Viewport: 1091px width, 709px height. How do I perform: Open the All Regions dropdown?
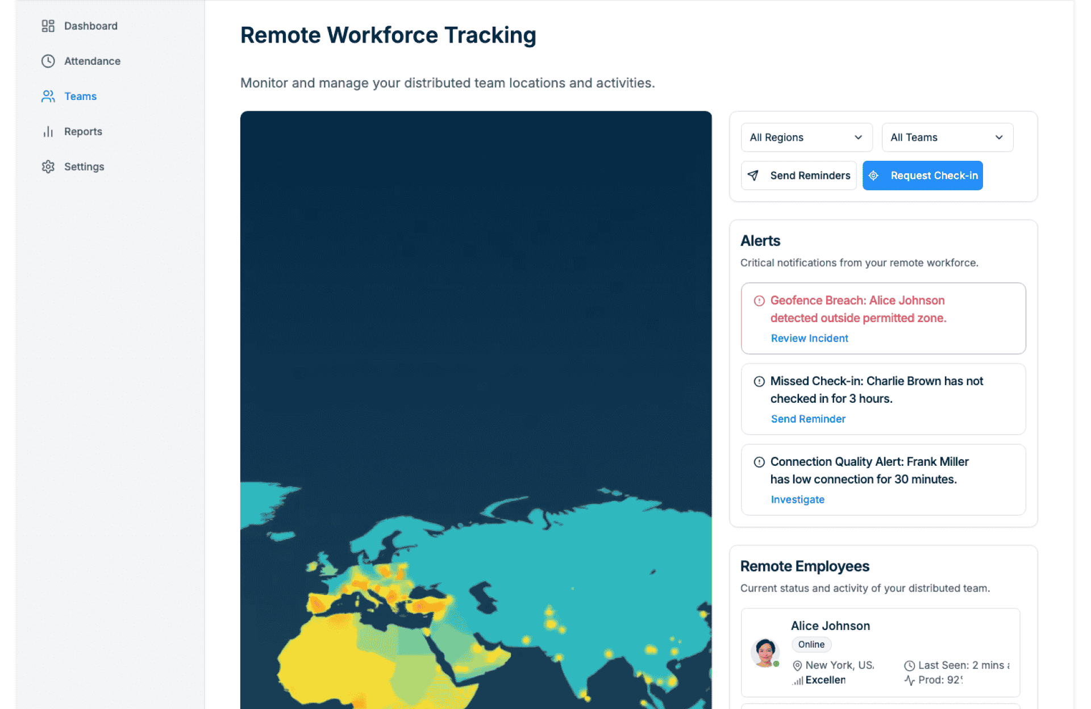pos(806,137)
